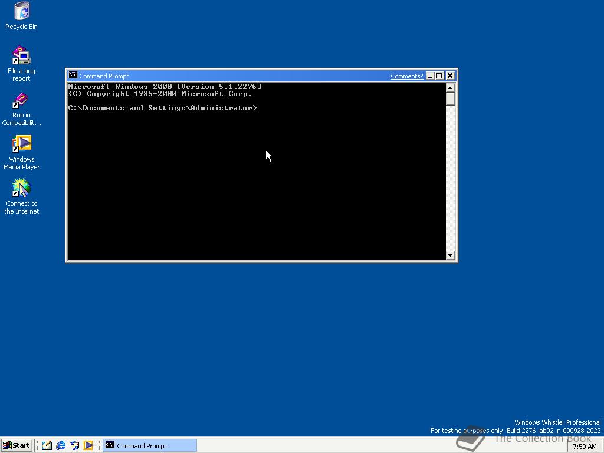The image size is (604, 453).
Task: Launch Internet Explorer from quick launch
Action: (x=61, y=446)
